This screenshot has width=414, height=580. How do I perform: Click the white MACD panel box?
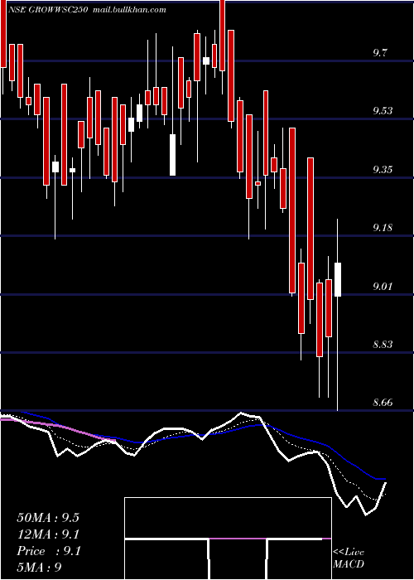228,539
